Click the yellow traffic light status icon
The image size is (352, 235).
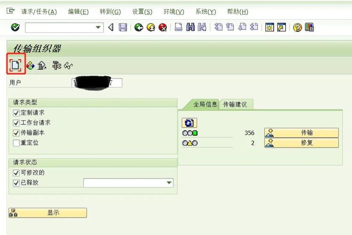(190, 143)
